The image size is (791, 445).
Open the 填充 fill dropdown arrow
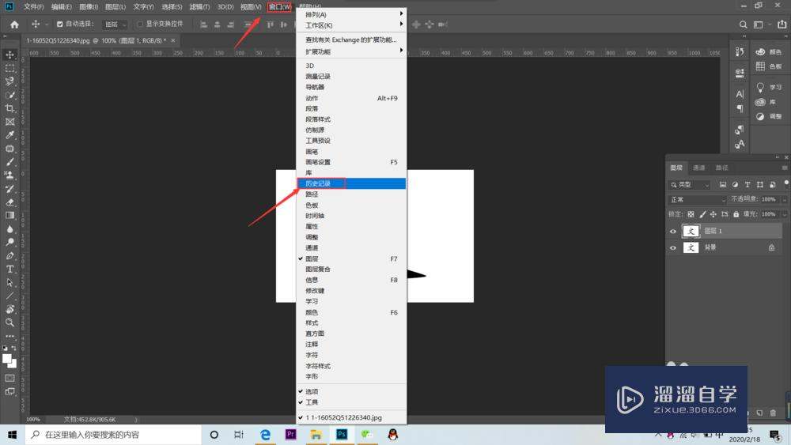tap(785, 214)
